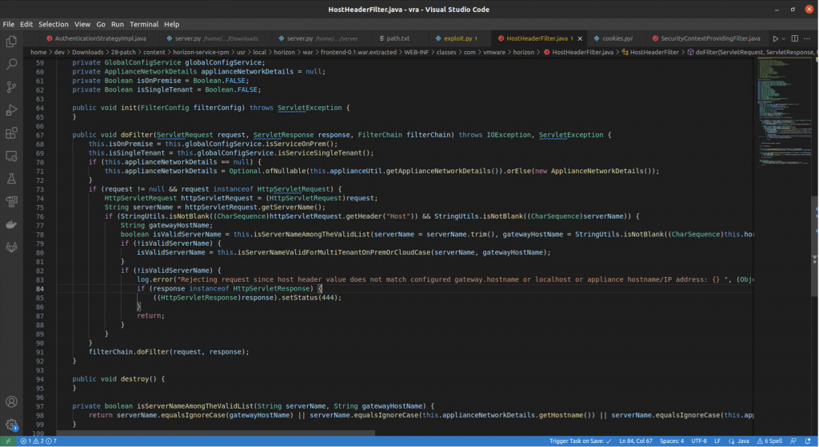Switch to the exploit.py tab

(x=457, y=38)
